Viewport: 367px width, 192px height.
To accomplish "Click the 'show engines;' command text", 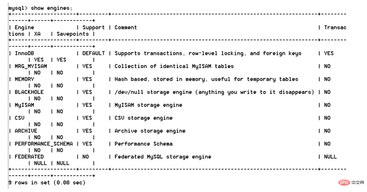I will coord(52,8).
